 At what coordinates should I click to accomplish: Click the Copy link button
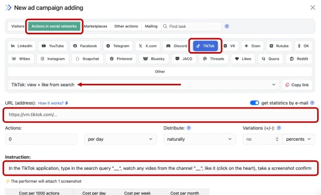(297, 85)
